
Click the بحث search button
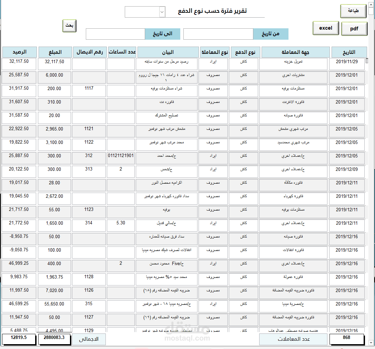click(69, 26)
